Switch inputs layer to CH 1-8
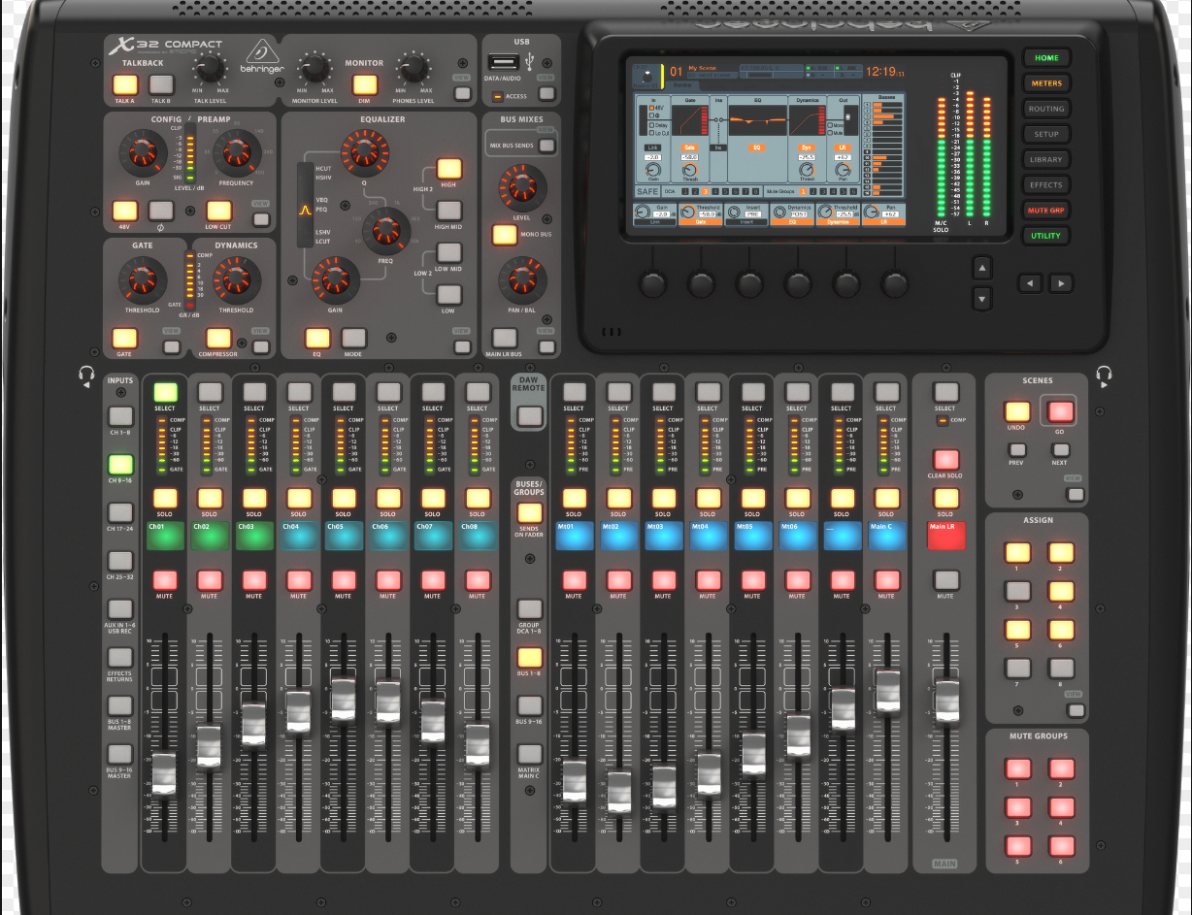This screenshot has width=1192, height=915. coord(119,417)
